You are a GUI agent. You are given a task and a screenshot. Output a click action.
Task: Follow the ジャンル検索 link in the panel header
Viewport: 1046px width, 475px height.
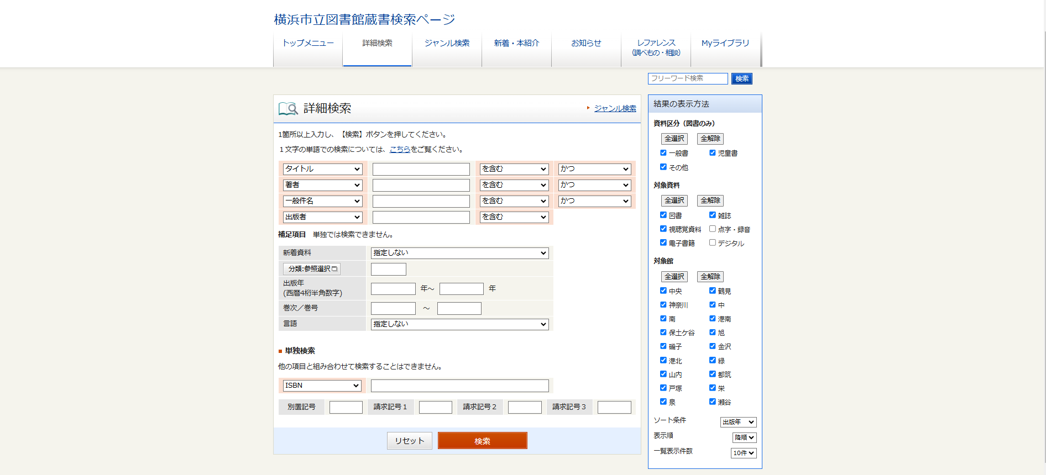tap(615, 108)
